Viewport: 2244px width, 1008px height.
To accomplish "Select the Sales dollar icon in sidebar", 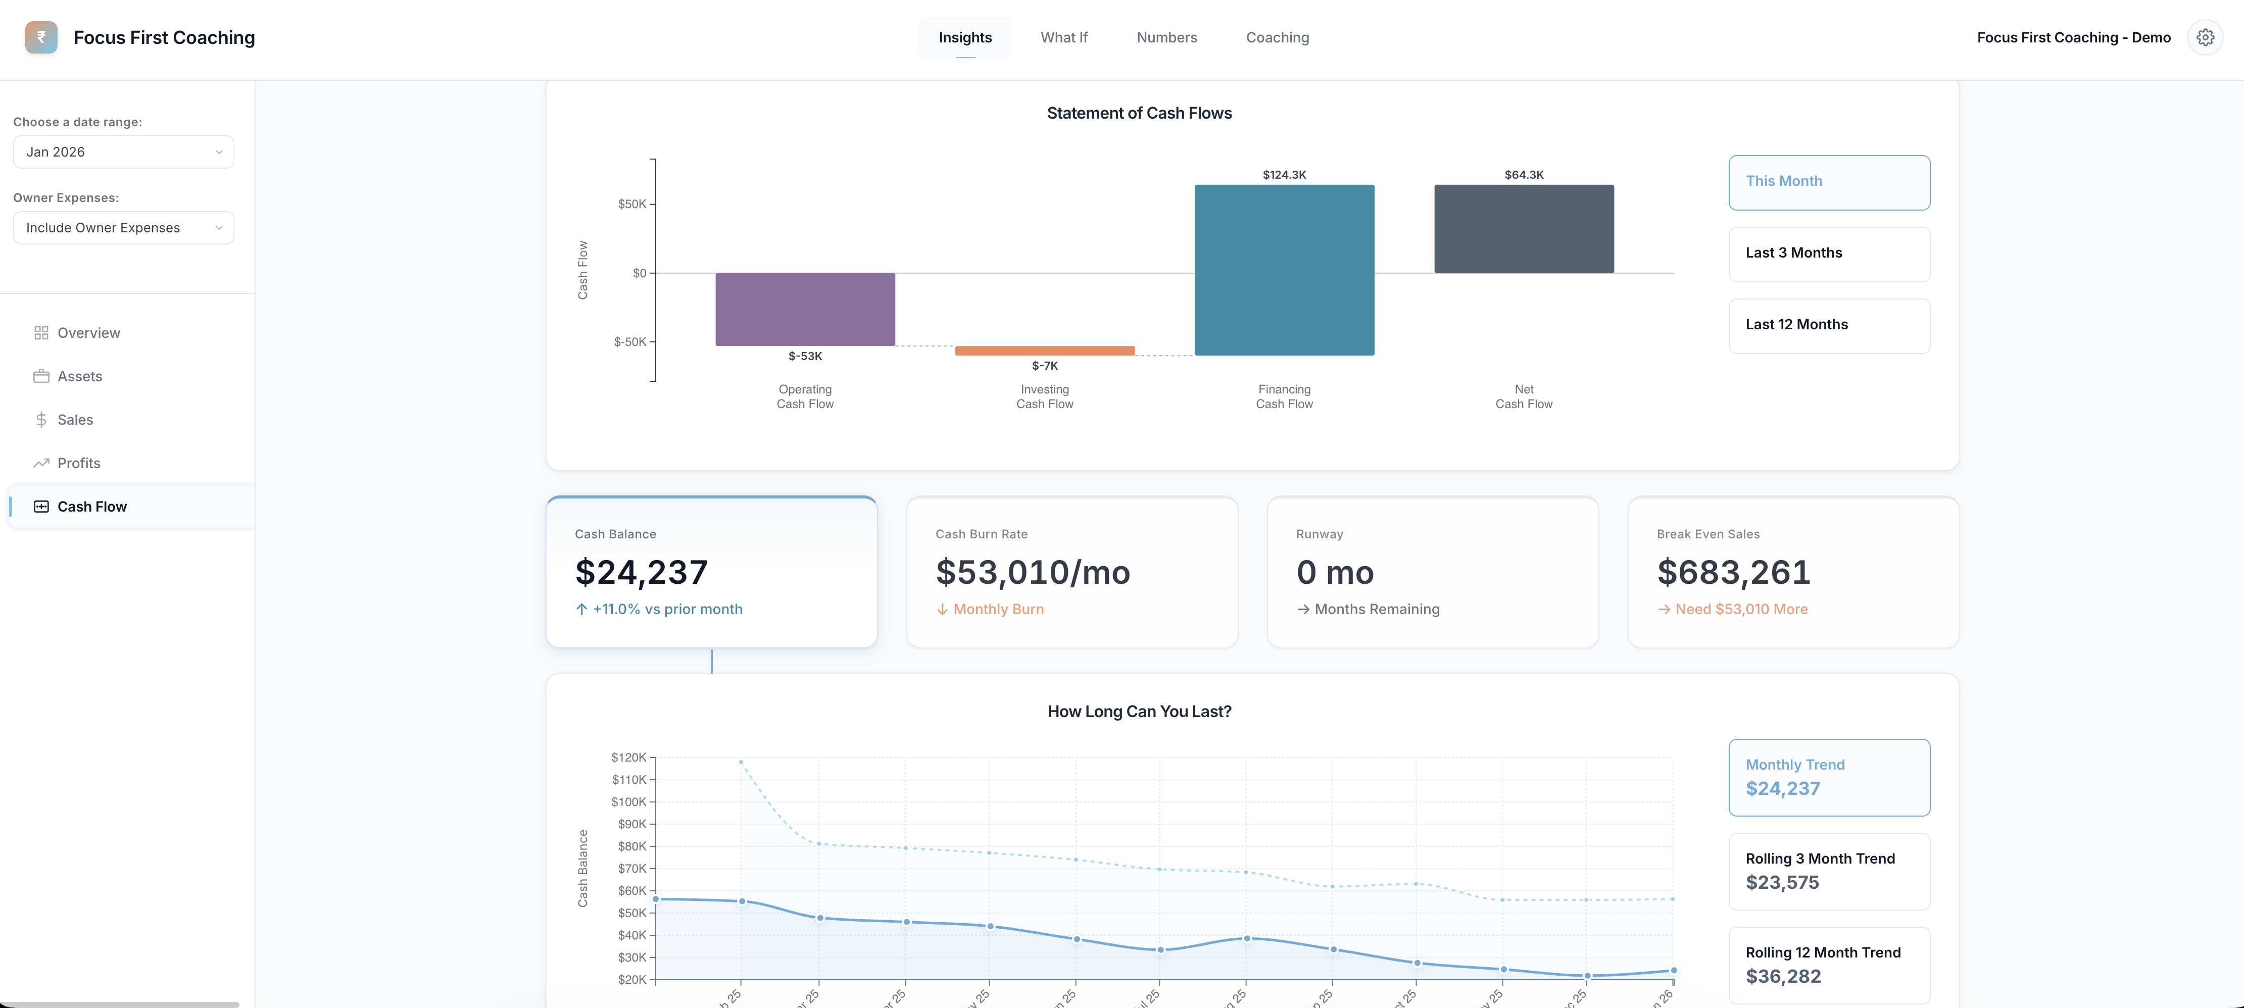I will (42, 419).
